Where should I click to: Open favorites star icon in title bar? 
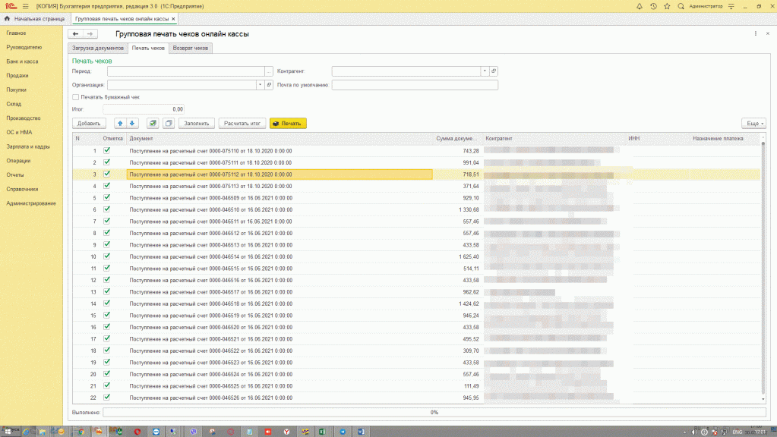(x=667, y=6)
